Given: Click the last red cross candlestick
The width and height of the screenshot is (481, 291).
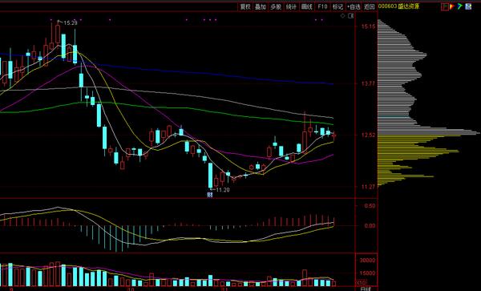Looking at the screenshot, I should tap(334, 135).
